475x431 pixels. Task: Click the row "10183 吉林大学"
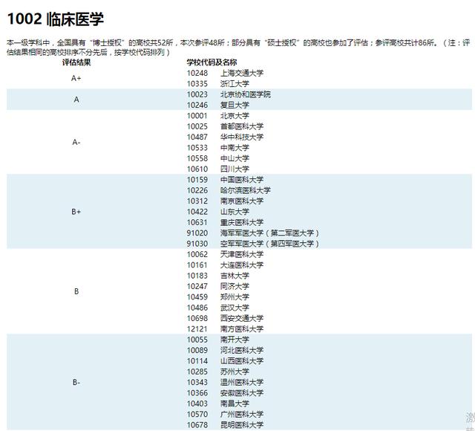[x=218, y=276]
